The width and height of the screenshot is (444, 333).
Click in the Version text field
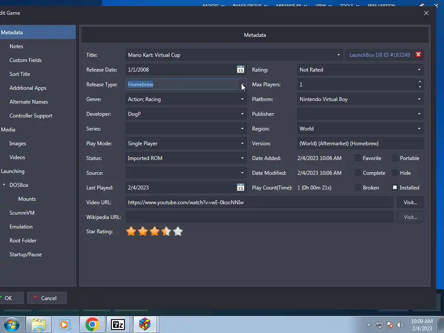coord(360,143)
